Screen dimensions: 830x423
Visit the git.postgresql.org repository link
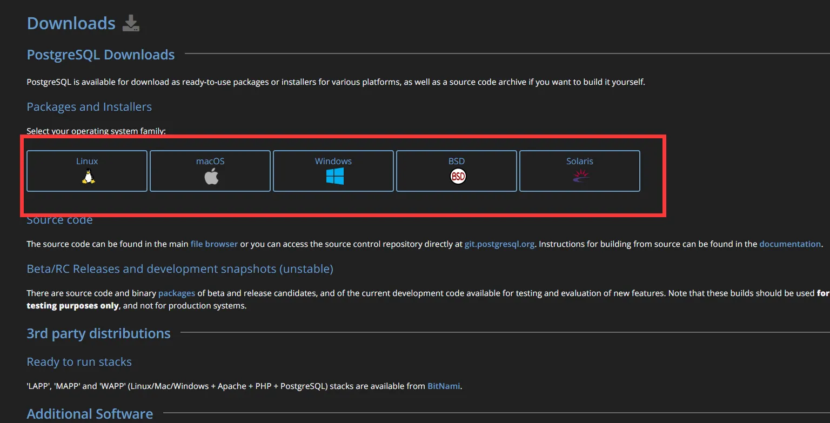click(499, 244)
